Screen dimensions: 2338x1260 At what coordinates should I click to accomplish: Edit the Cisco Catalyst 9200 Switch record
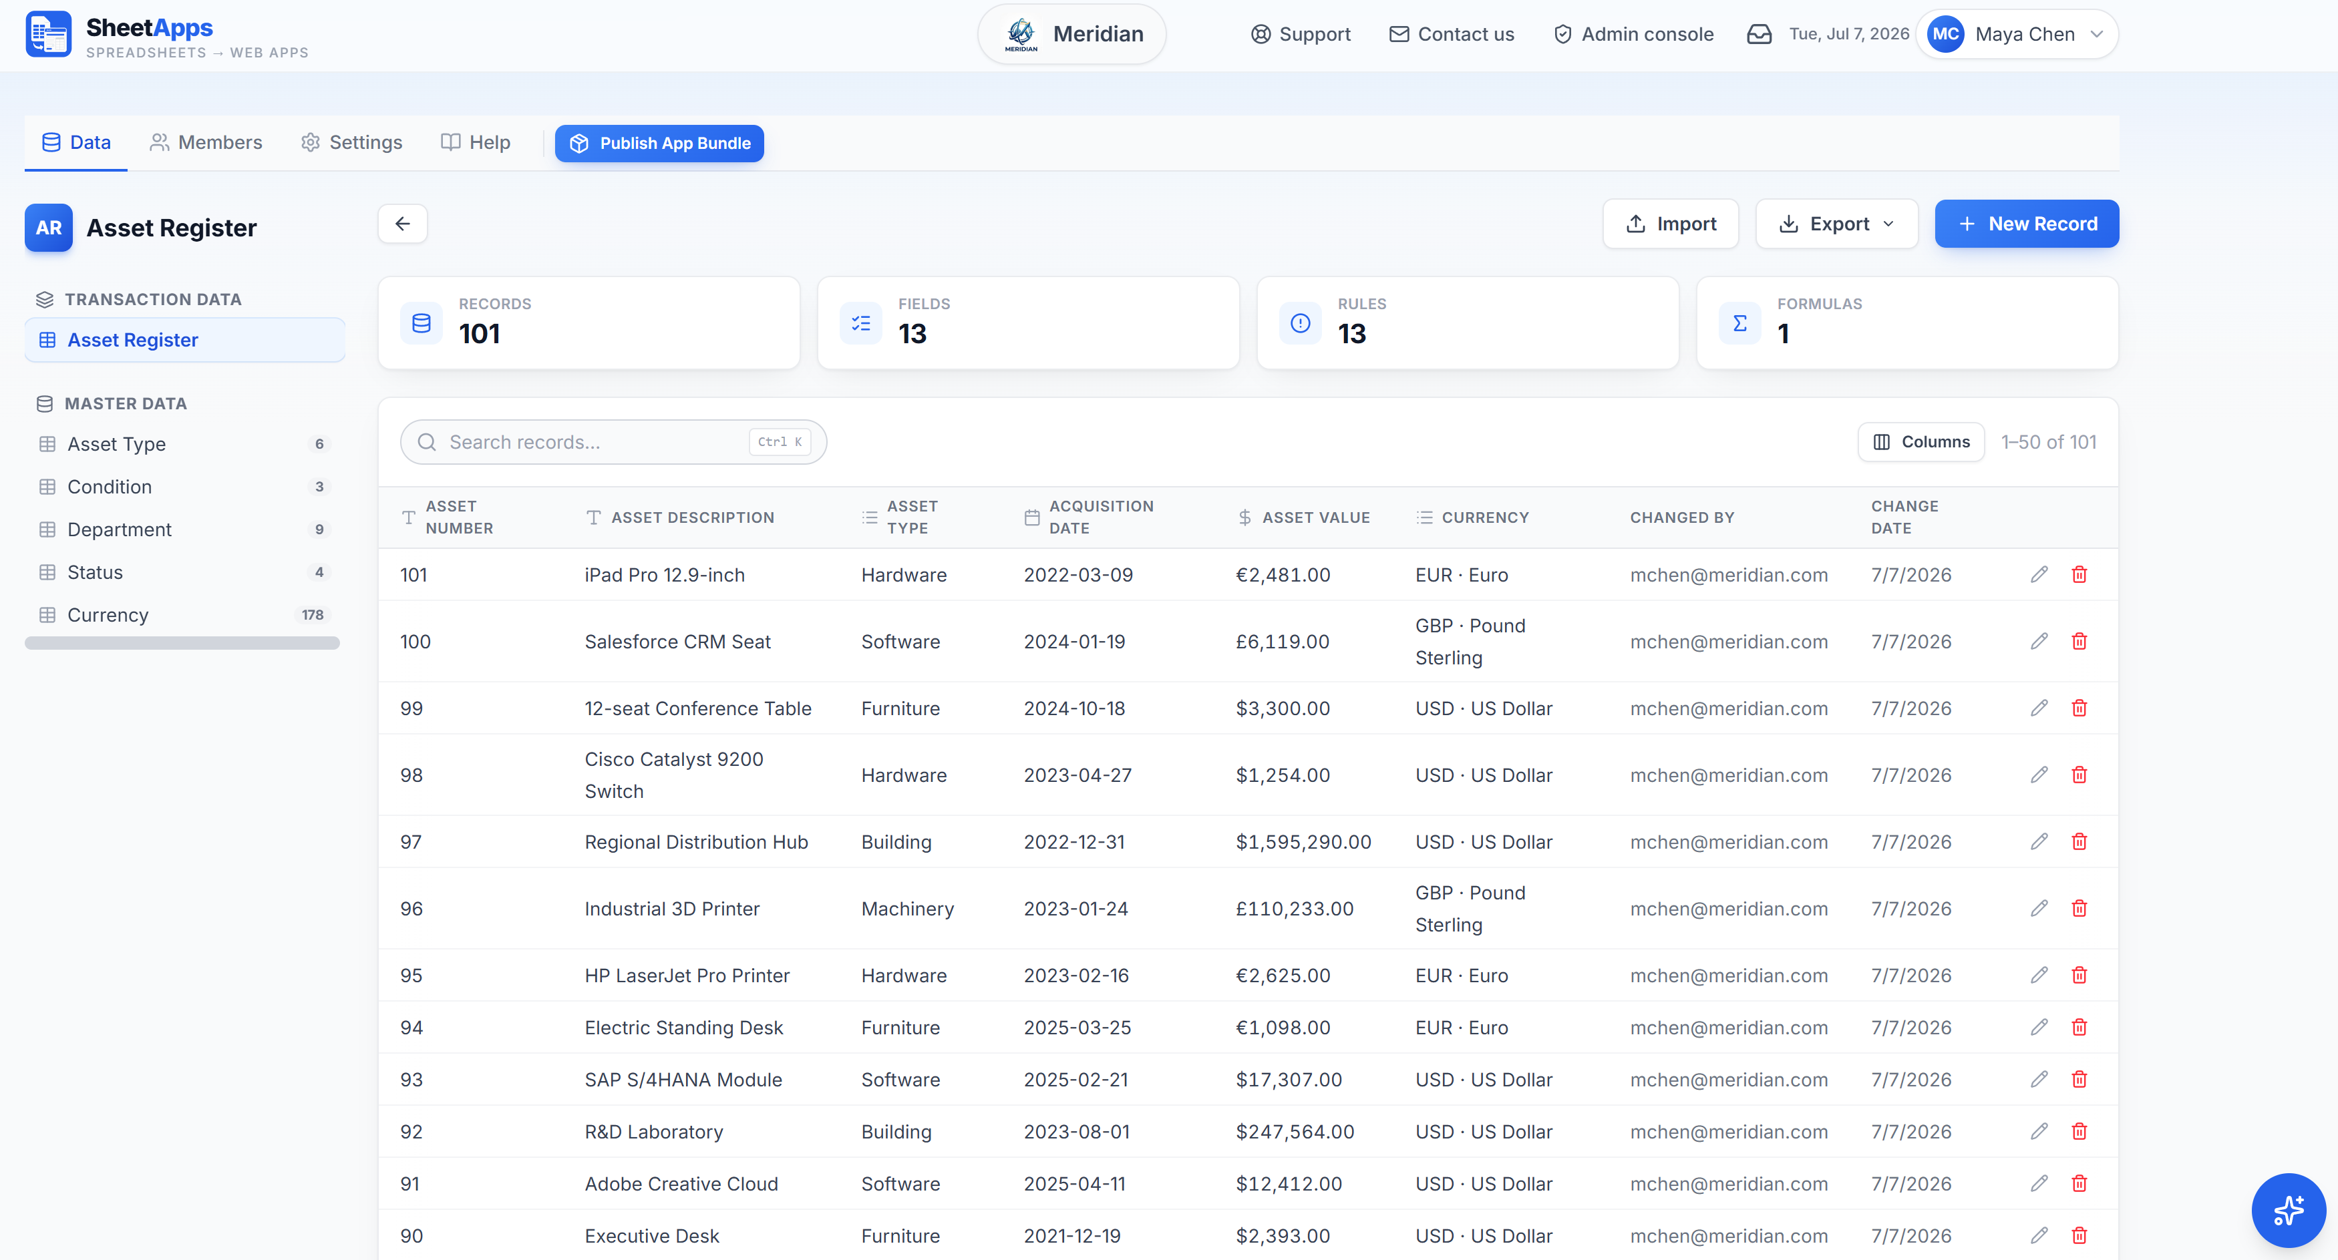2039,775
